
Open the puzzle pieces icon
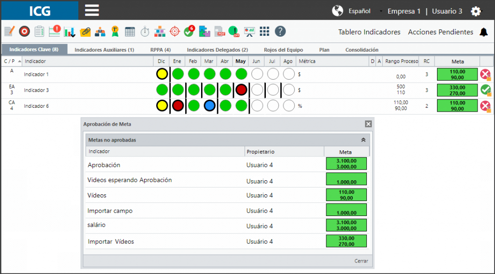204,31
